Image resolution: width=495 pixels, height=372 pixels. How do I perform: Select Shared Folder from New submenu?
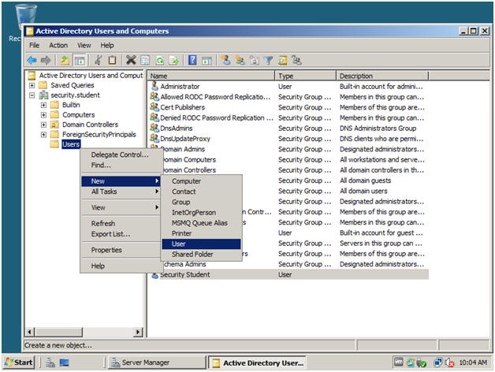pos(201,255)
